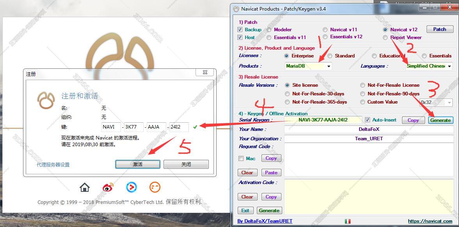Select Essentials v11 patch option
The width and height of the screenshot is (459, 227).
[269, 38]
